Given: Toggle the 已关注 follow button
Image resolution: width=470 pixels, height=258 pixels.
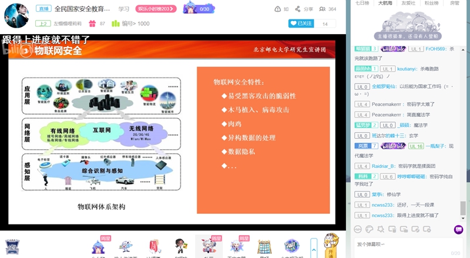Looking at the screenshot, I should click(x=301, y=24).
